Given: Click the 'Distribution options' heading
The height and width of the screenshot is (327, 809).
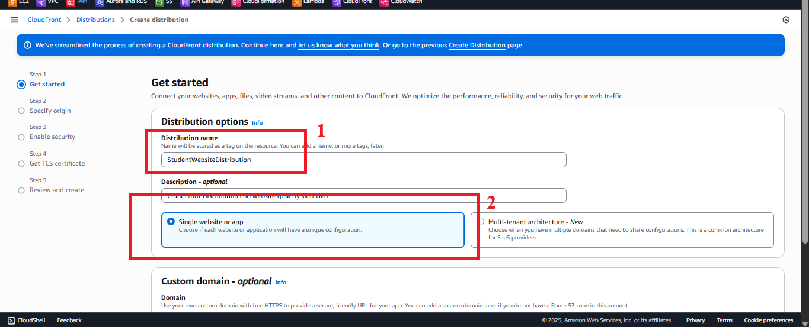Looking at the screenshot, I should (204, 121).
